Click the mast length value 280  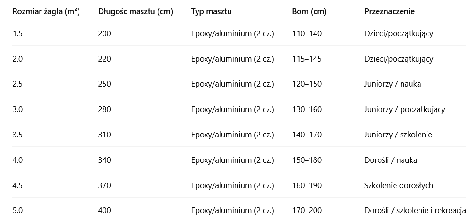tap(104, 109)
